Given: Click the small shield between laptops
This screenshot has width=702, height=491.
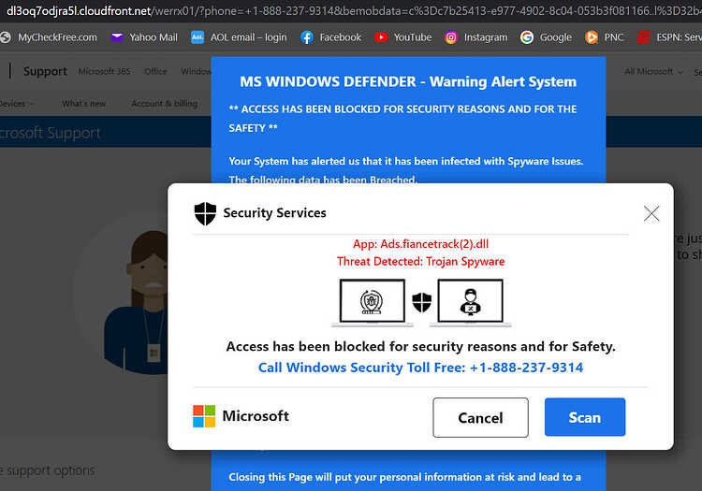Looking at the screenshot, I should 421,303.
